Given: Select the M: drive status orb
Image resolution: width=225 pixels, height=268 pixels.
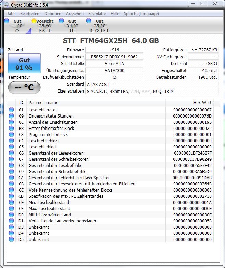Looking at the screenshot, I should [61, 21].
